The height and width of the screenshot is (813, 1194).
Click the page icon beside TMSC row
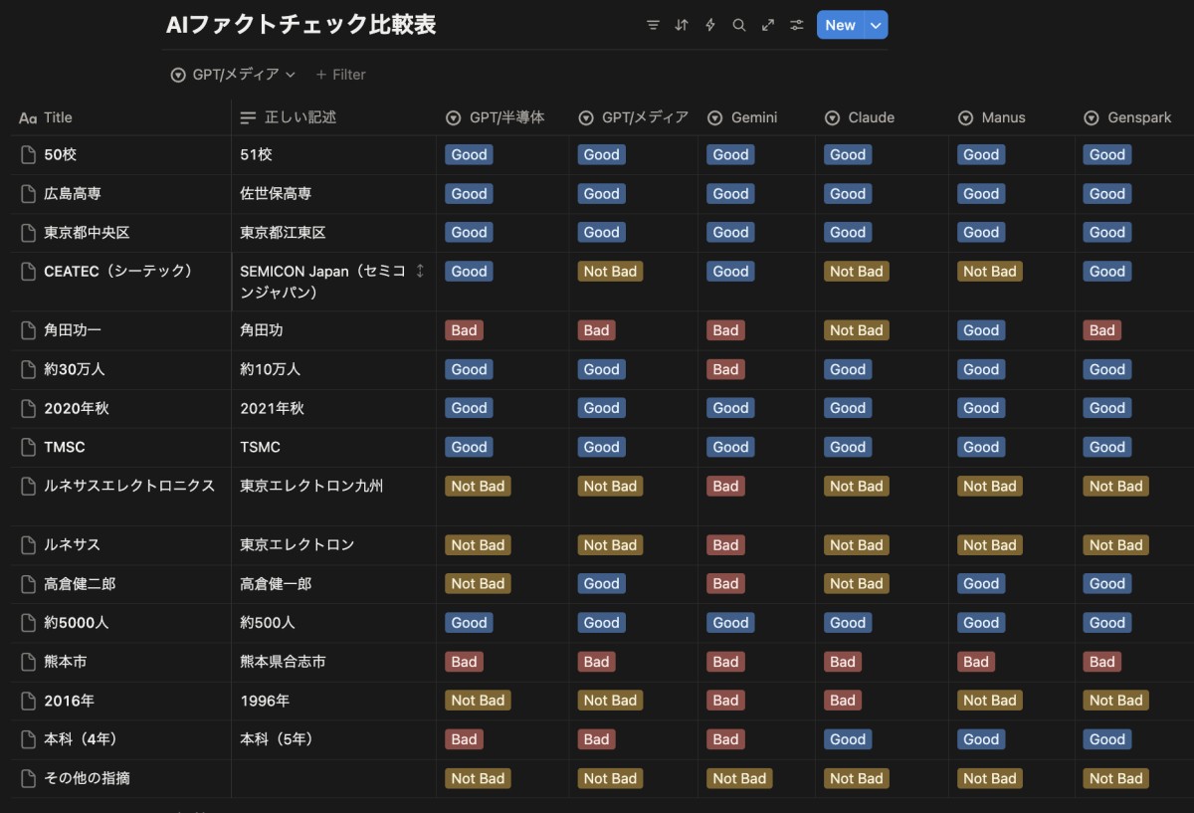click(28, 448)
